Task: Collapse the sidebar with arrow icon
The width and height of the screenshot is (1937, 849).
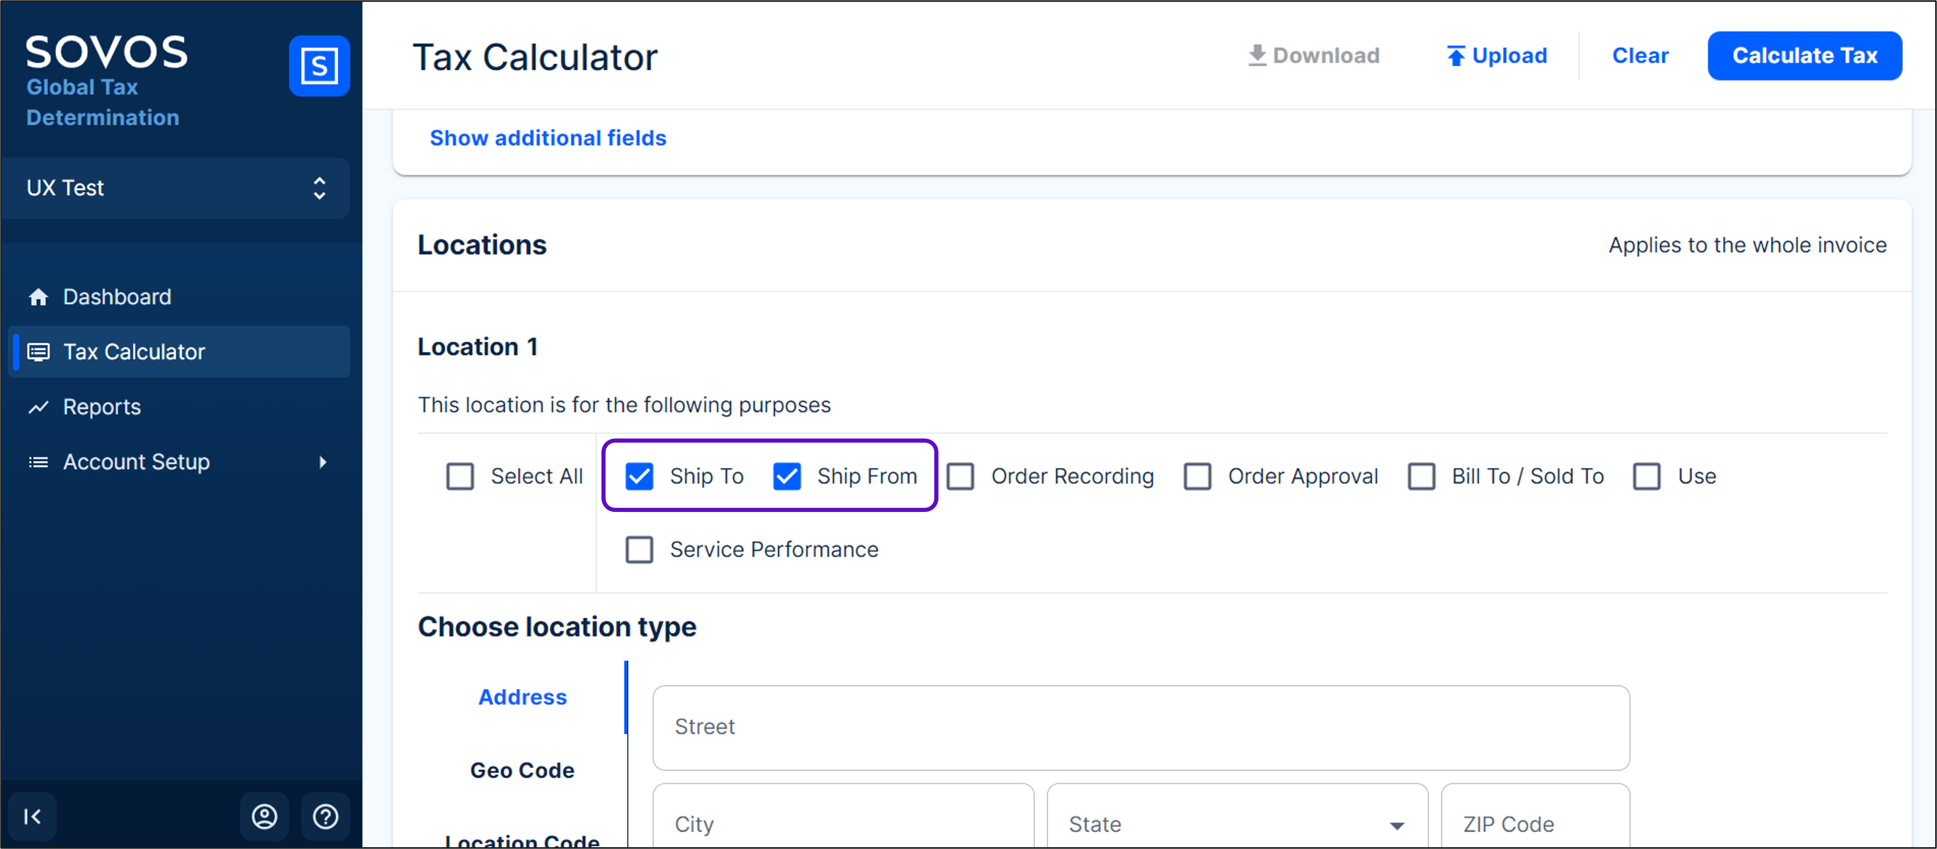Action: [x=32, y=816]
